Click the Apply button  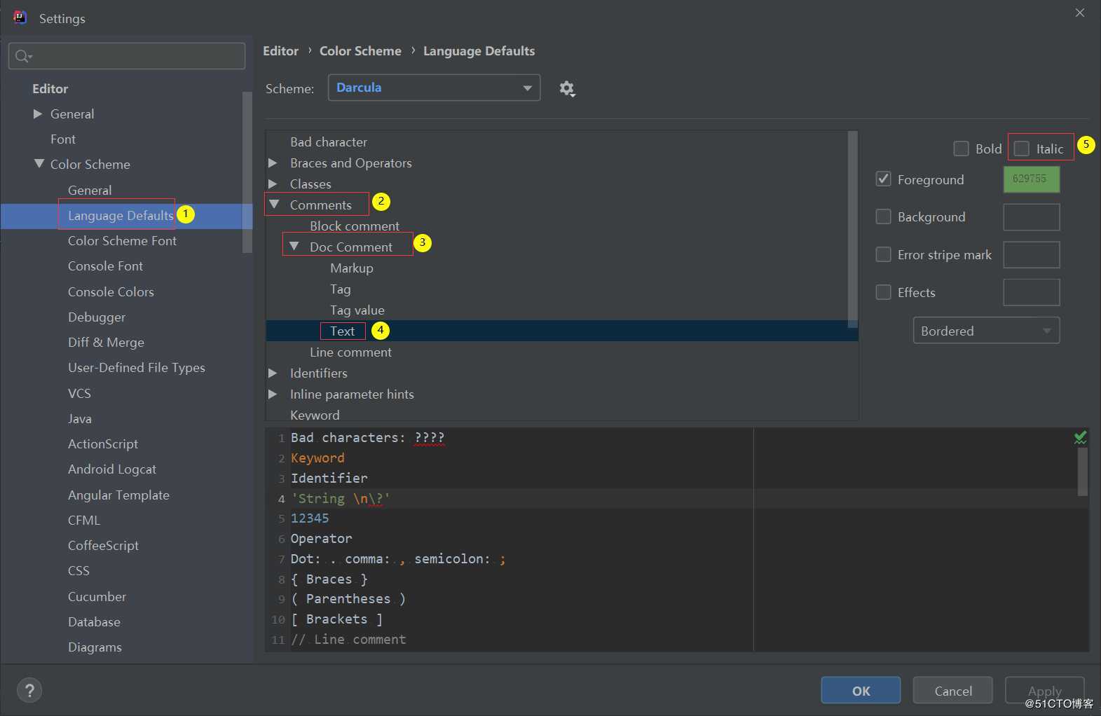[x=1044, y=691]
